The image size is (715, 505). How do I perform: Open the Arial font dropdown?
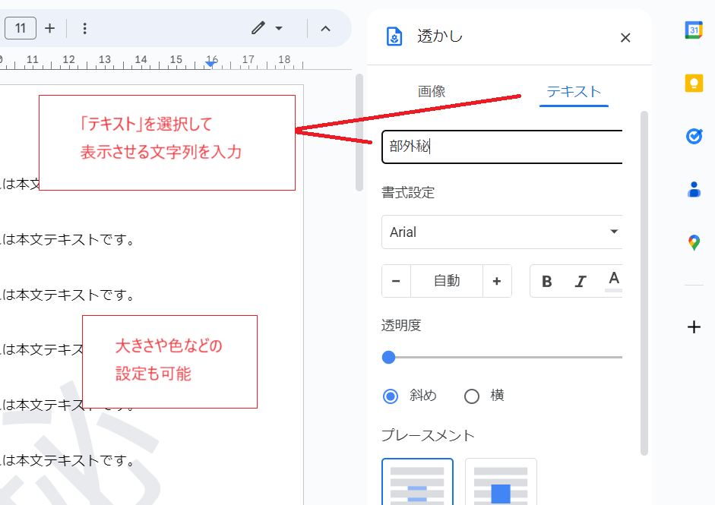tap(502, 232)
